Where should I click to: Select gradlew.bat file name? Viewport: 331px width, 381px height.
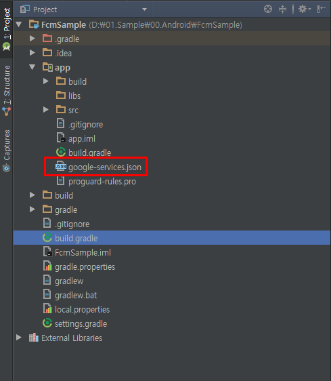(76, 295)
